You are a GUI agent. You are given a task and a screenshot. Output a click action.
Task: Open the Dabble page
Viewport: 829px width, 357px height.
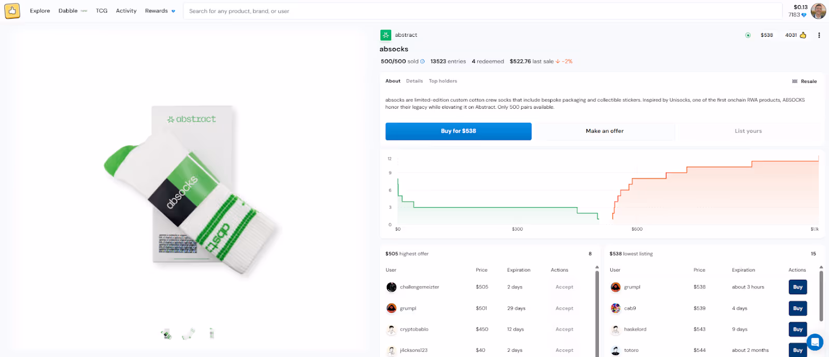click(x=68, y=11)
